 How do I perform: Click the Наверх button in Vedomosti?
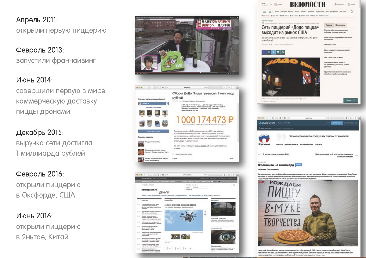coord(350,100)
